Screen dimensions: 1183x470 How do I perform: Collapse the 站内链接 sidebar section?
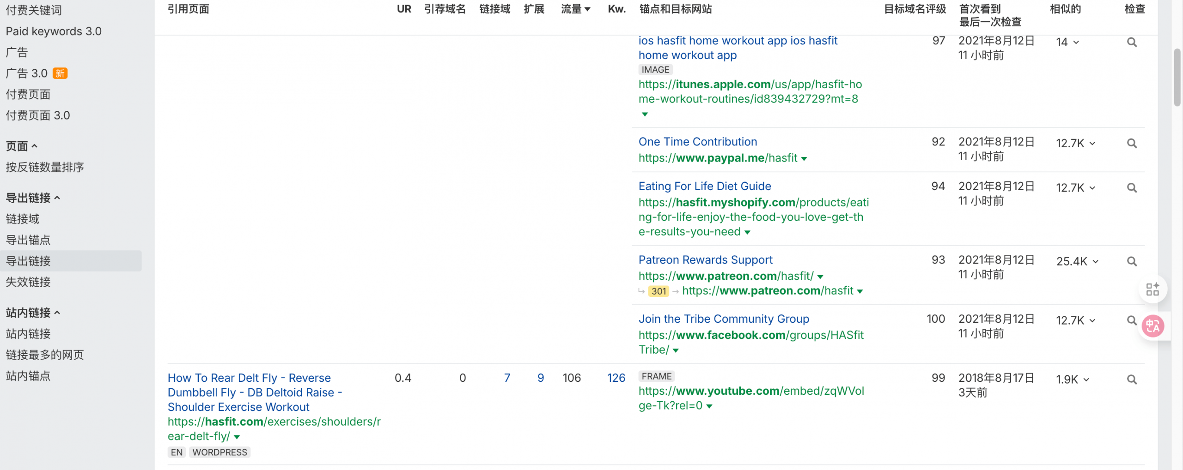[32, 313]
